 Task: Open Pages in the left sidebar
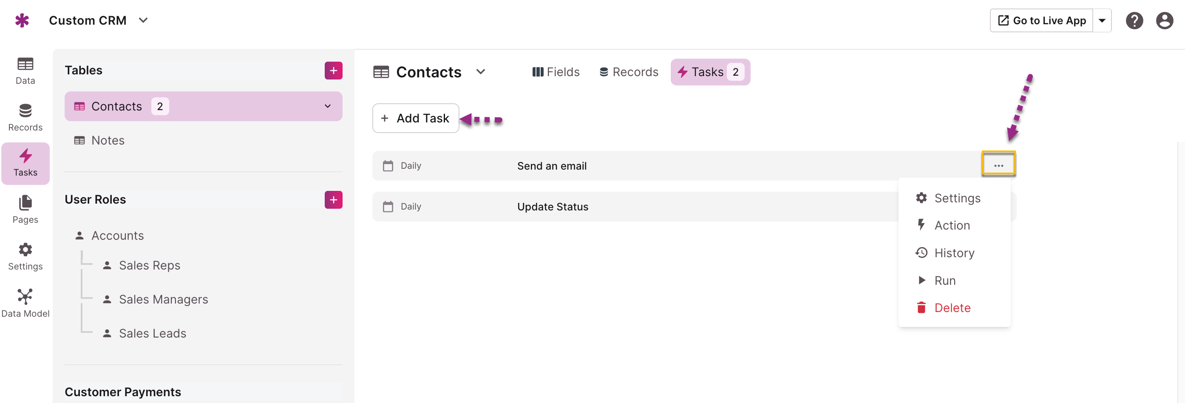click(x=26, y=209)
